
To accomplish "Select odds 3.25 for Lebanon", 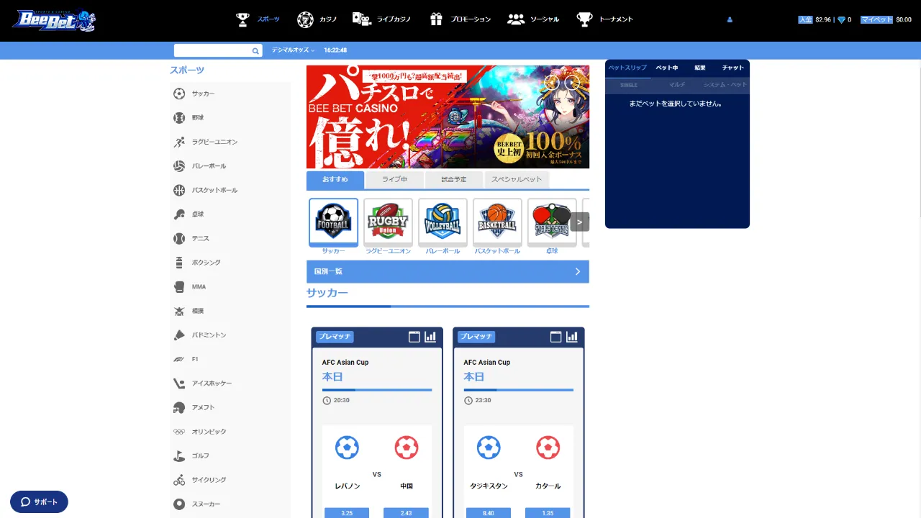I will tap(346, 513).
